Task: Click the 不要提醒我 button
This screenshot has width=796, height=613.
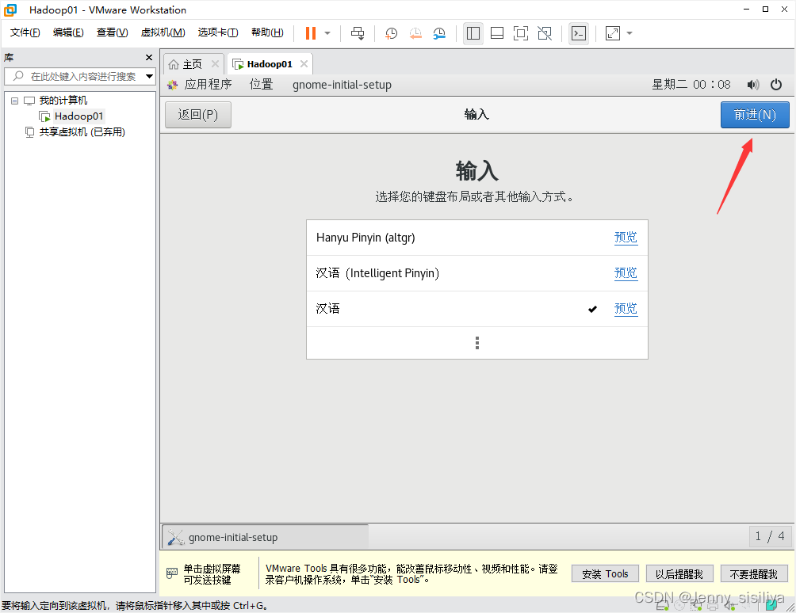Action: 753,574
